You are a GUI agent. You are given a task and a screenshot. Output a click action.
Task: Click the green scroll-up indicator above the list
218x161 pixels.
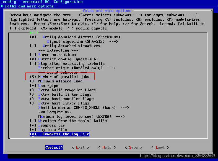[34, 33]
